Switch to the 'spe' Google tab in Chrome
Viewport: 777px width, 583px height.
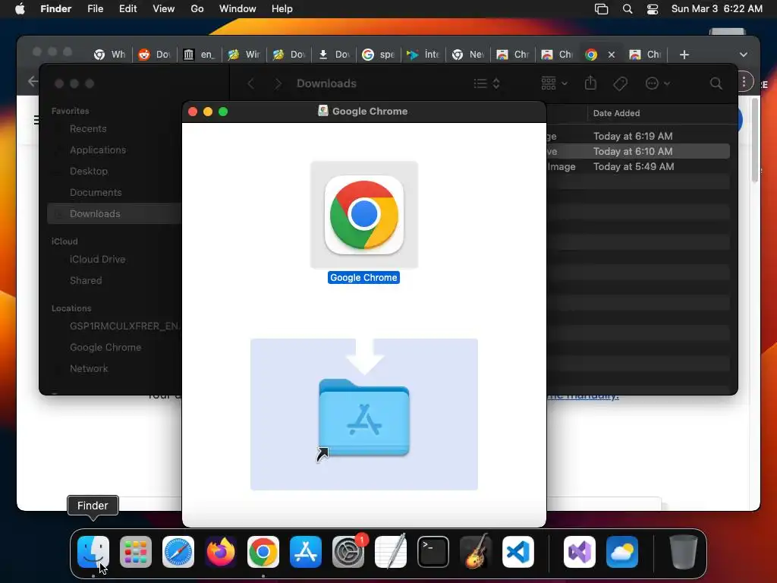(379, 55)
